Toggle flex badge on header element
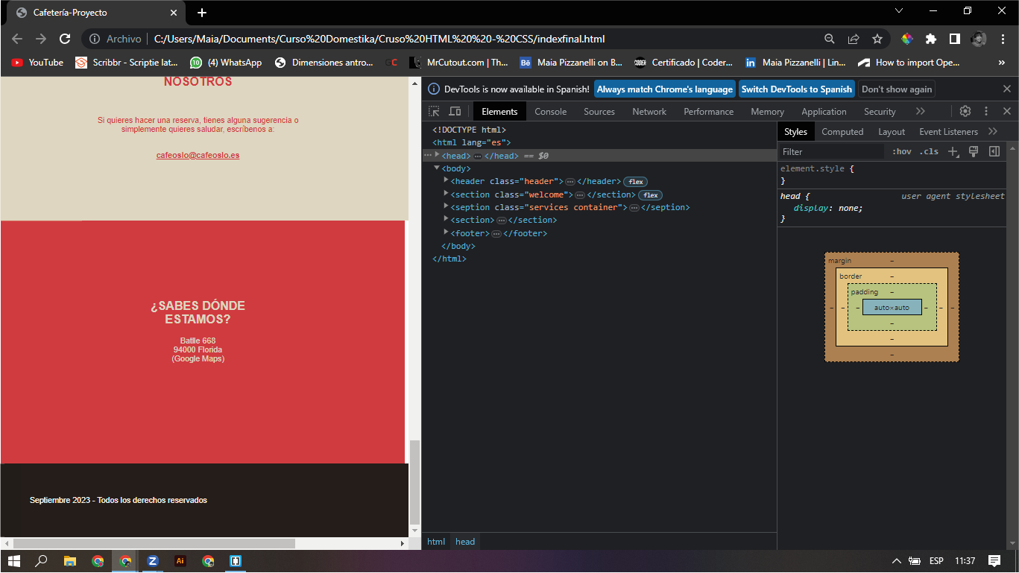1019x573 pixels. 635,182
